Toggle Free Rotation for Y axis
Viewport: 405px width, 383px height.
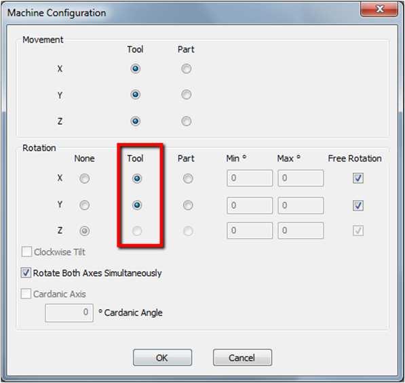point(358,205)
